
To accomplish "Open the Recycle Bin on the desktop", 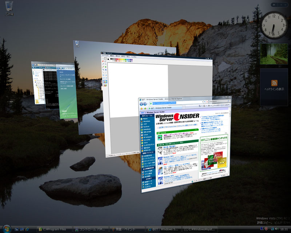I will coord(9,8).
